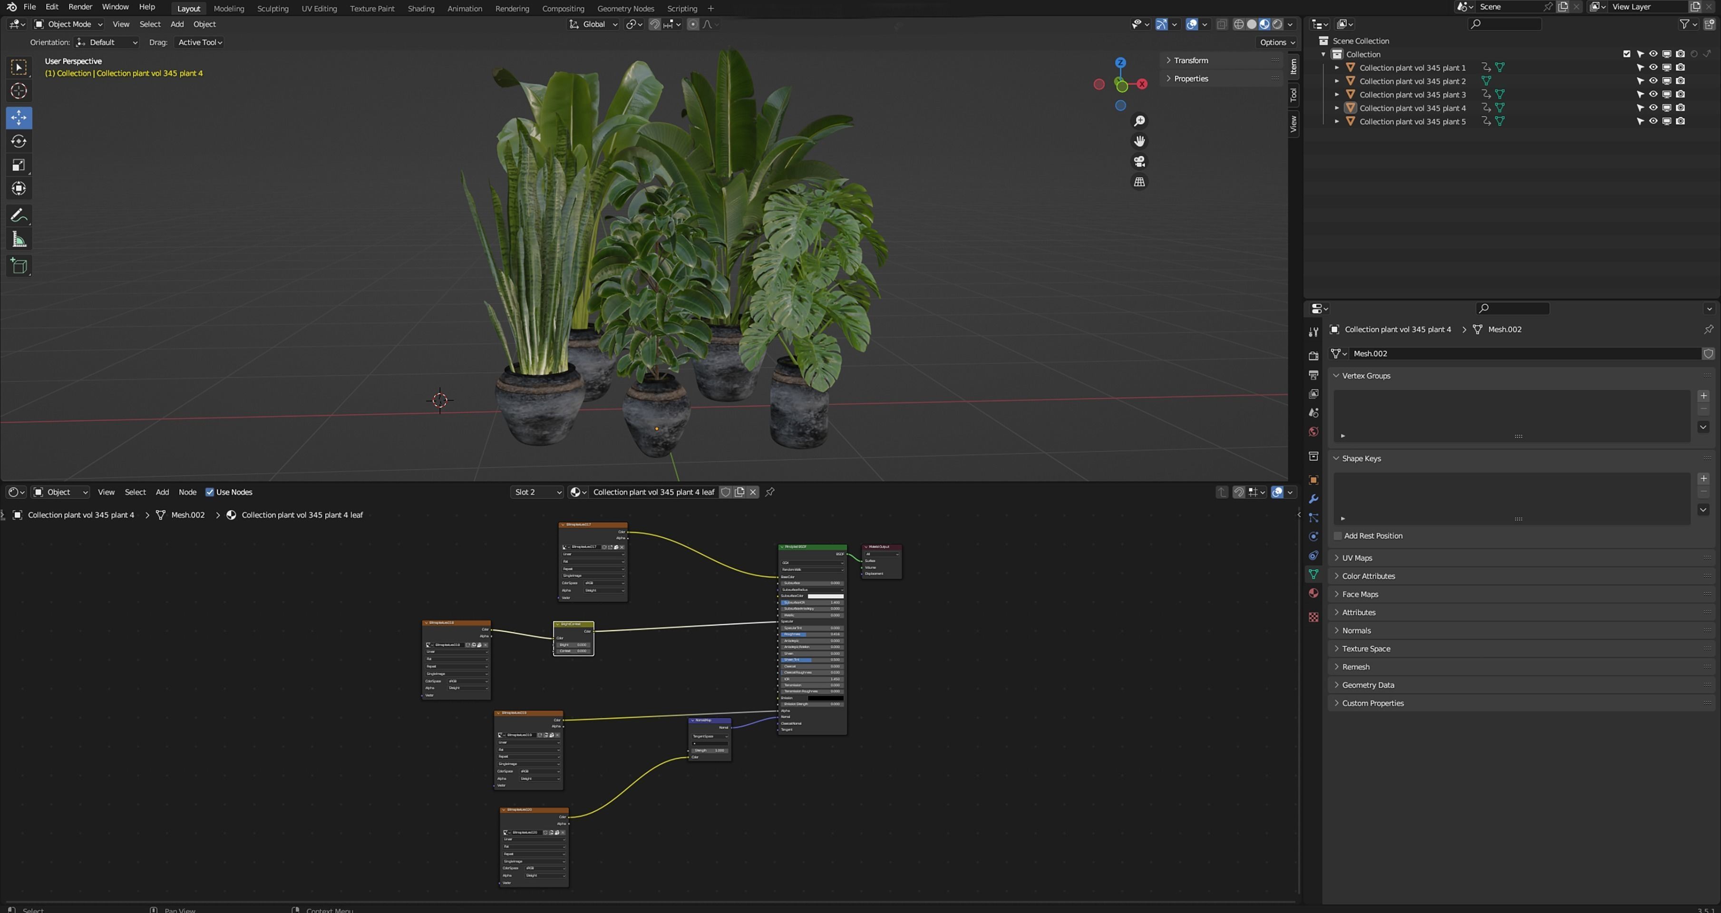Open the Global transform orientation dropdown

click(x=593, y=24)
